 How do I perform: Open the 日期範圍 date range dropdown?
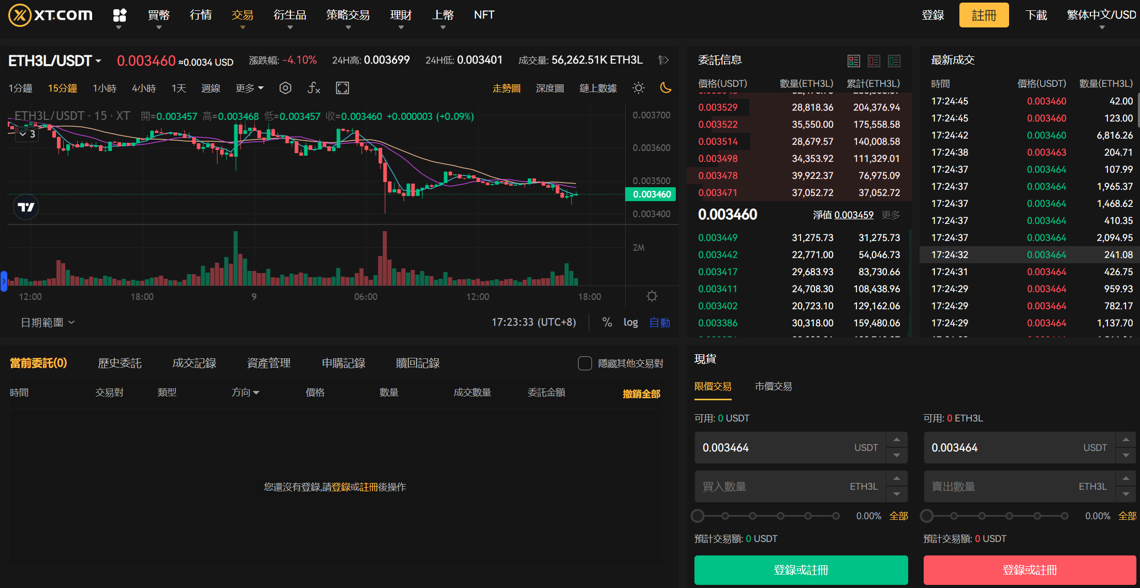point(48,323)
